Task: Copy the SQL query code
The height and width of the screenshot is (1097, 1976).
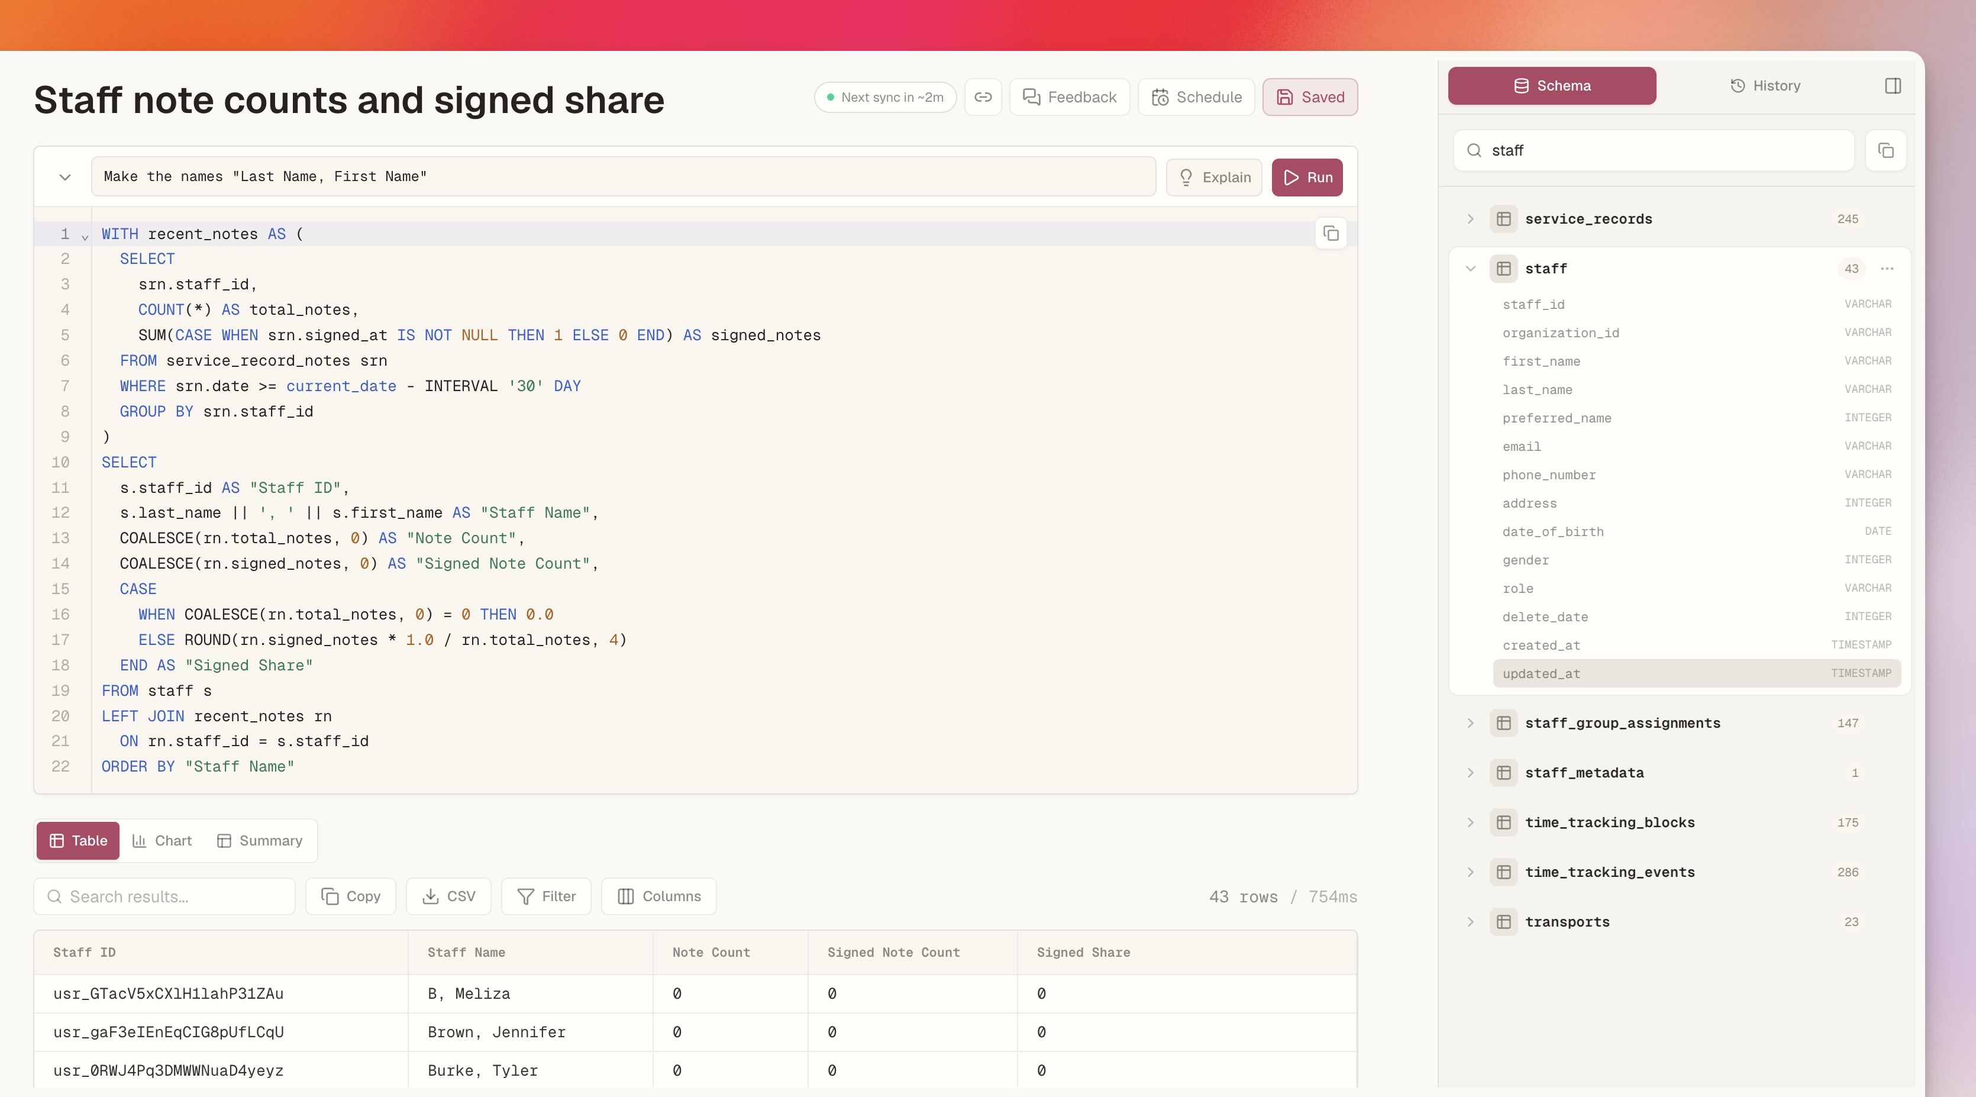Action: 1331,233
